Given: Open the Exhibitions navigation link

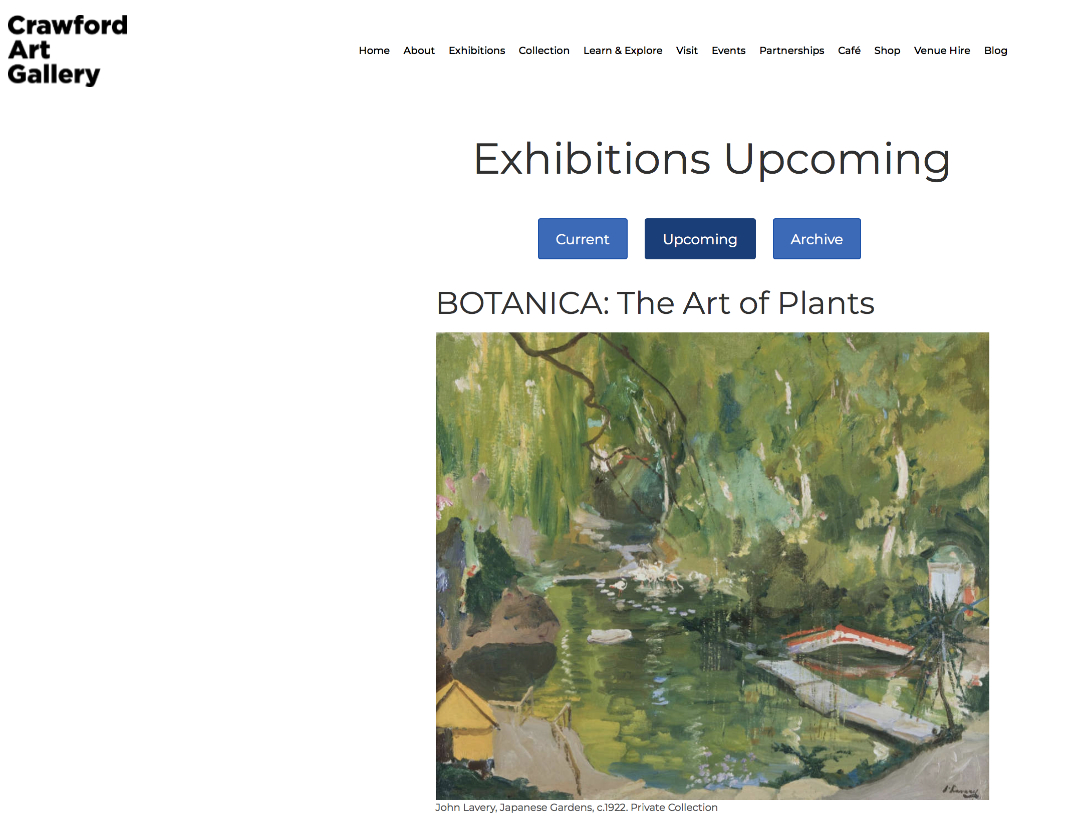Looking at the screenshot, I should [x=476, y=51].
